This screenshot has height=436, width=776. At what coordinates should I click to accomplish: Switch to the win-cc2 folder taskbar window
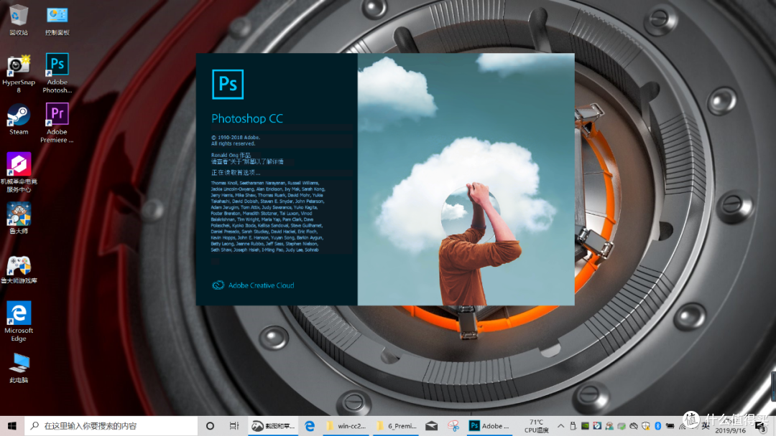coord(346,426)
